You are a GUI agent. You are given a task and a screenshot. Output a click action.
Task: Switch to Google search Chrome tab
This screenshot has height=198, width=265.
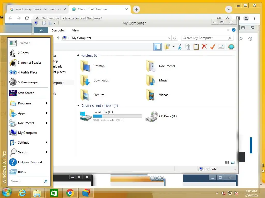38,9
